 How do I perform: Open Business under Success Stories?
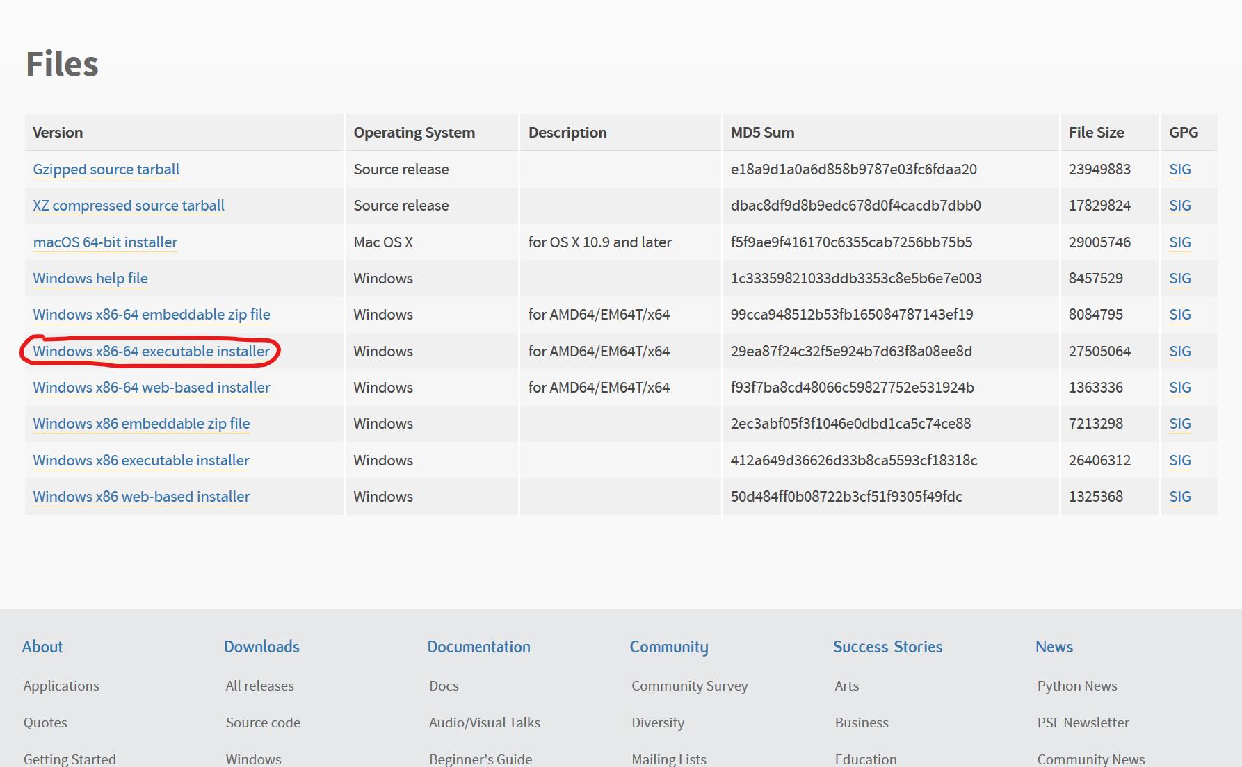click(862, 723)
